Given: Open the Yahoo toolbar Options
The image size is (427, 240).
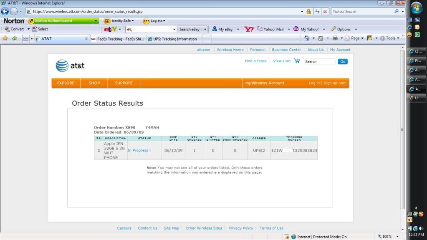Looking at the screenshot, I should 341,29.
